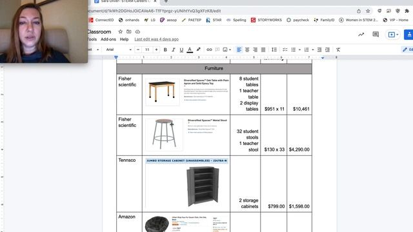The height and width of the screenshot is (232, 413).
Task: Center align text
Action: click(247, 50)
